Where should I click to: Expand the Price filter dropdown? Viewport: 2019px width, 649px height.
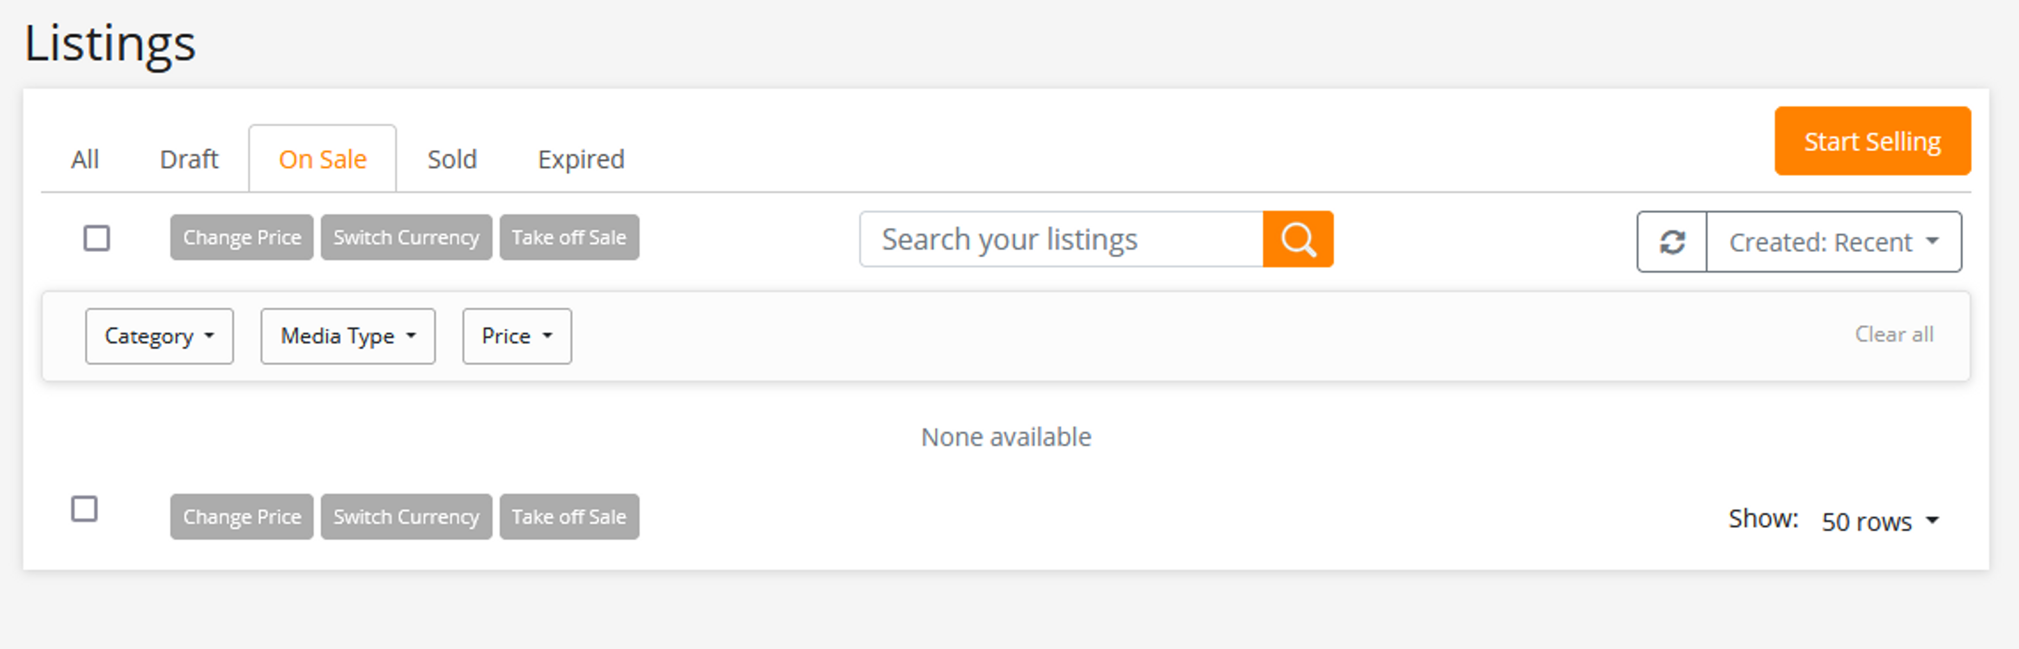[516, 336]
